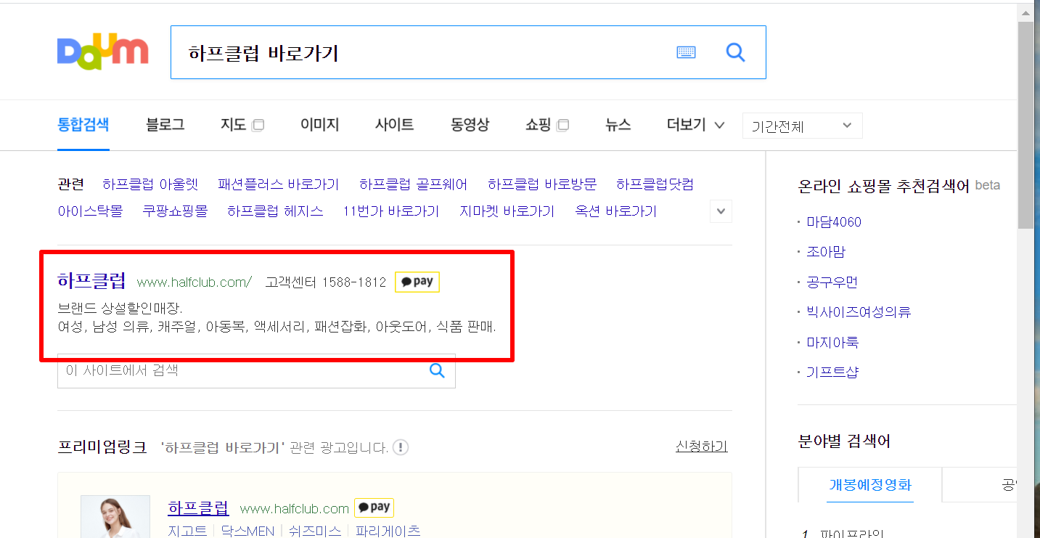The image size is (1040, 538).
Task: Click the 고객센터 1588-1812 text
Action: pyautogui.click(x=326, y=282)
